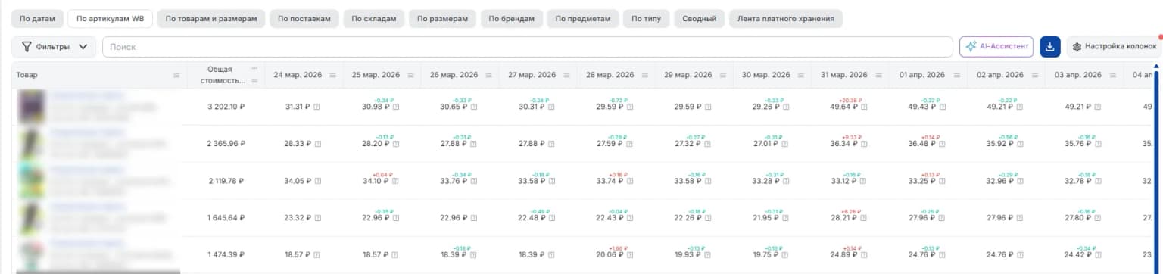Expand the Фильтры dropdown
The image size is (1163, 274).
(x=54, y=47)
